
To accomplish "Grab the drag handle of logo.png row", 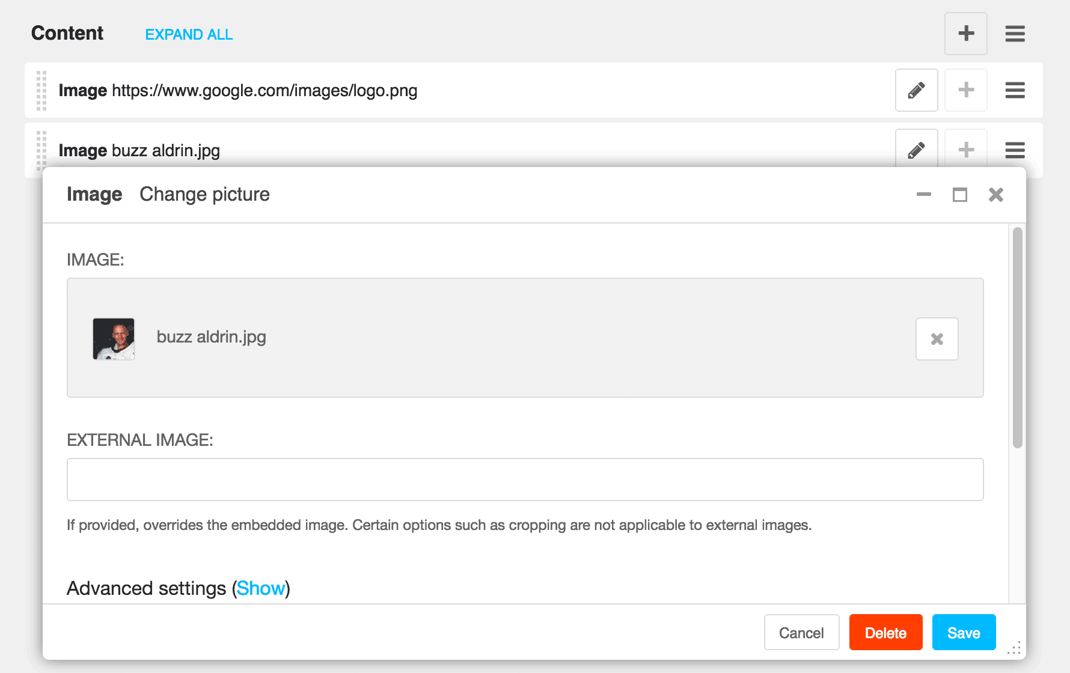I will tap(41, 91).
